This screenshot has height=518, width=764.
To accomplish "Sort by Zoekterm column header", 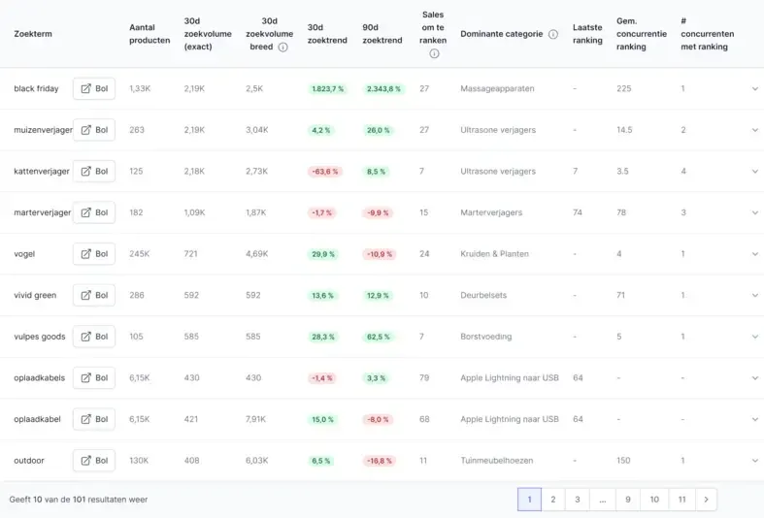I will coord(33,34).
